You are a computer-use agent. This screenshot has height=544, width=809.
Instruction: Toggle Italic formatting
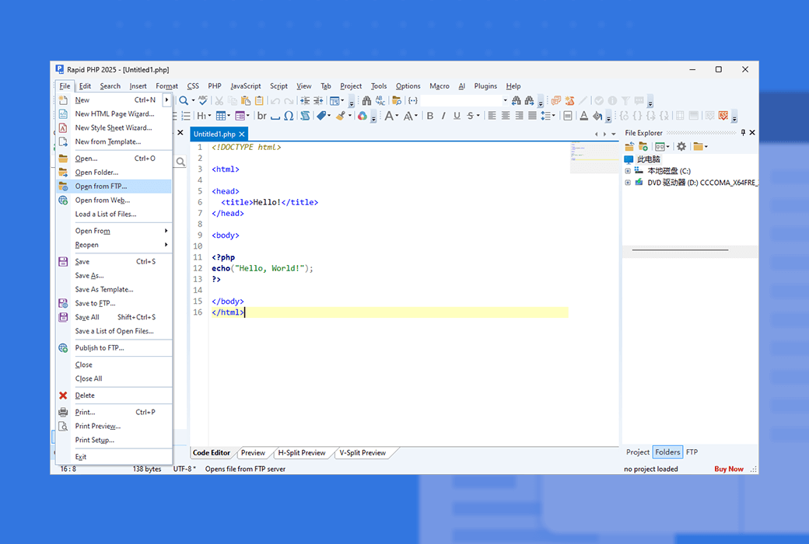click(x=443, y=116)
